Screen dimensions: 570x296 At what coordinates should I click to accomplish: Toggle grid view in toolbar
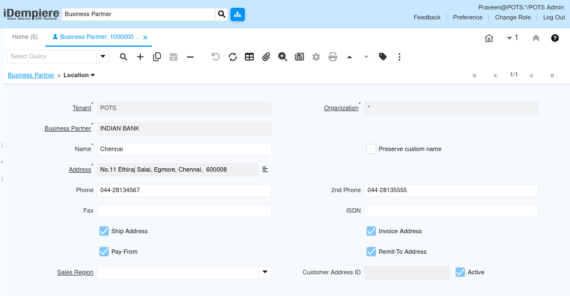(249, 57)
